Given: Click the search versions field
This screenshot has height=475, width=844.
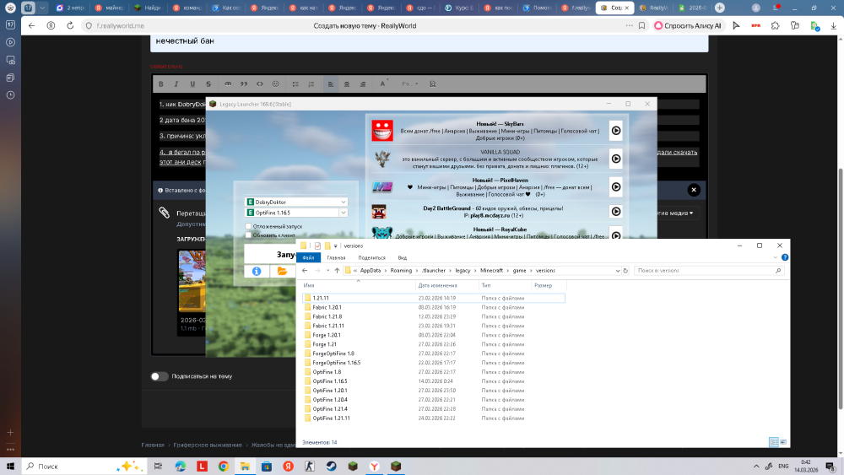Looking at the screenshot, I should click(x=708, y=271).
